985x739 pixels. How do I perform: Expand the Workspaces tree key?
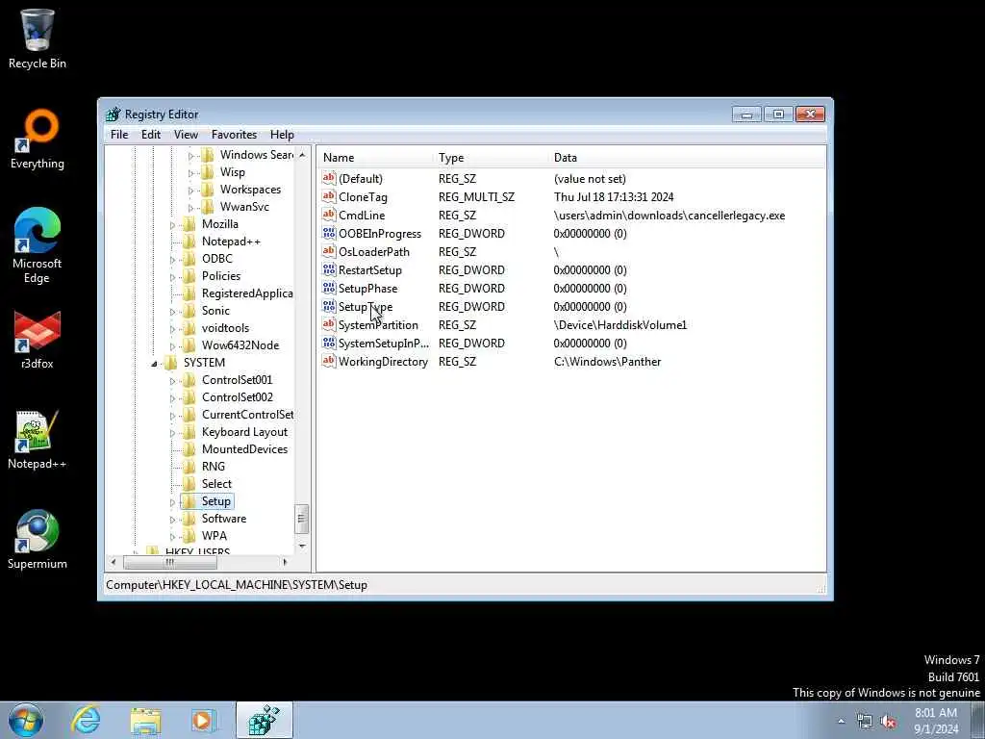pos(191,190)
